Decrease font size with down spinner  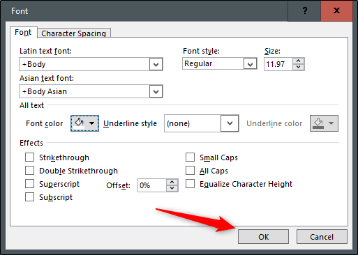299,67
